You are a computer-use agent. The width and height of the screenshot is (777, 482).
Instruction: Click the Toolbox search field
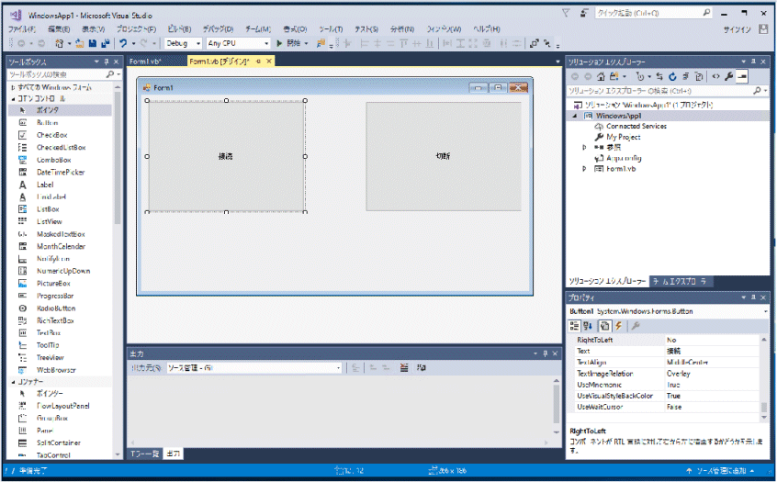58,74
